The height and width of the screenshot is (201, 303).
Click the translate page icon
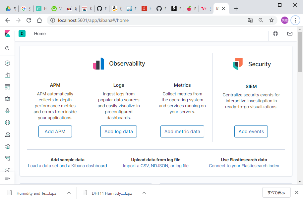coord(250,20)
